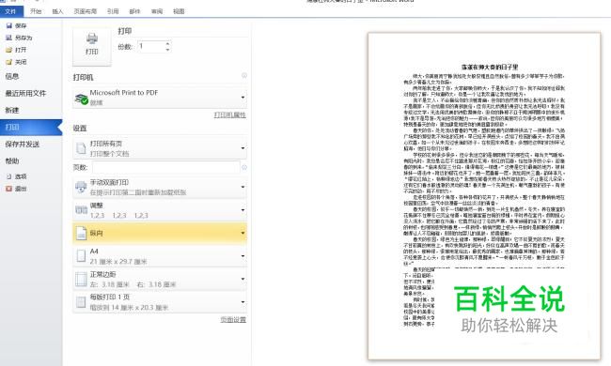The width and height of the screenshot is (611, 366).
Task: Click the info icon beside the pages field
Action: pos(244,167)
